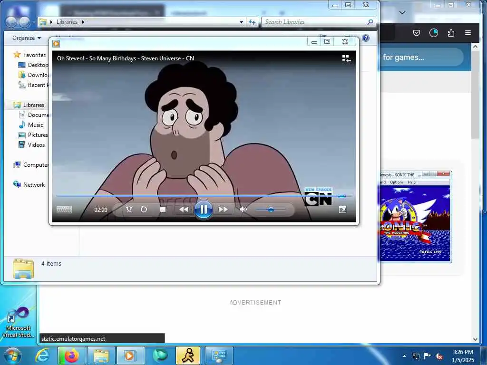Toggle shuffle in Media Player controls

[129, 210]
